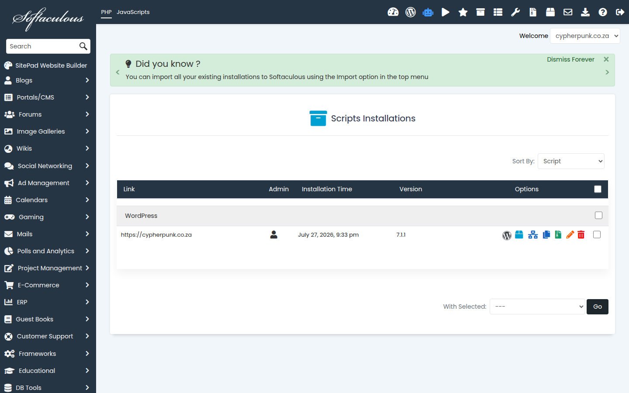Click the WordPress manager icon in top bar
The width and height of the screenshot is (629, 393).
411,12
